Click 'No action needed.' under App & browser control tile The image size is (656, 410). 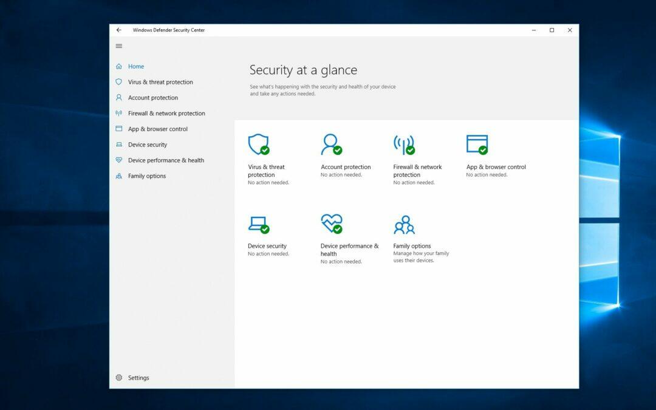[487, 175]
